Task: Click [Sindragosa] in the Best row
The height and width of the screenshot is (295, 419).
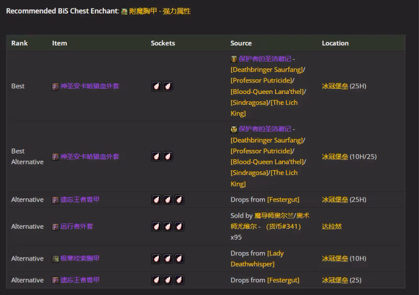Action: pos(249,102)
